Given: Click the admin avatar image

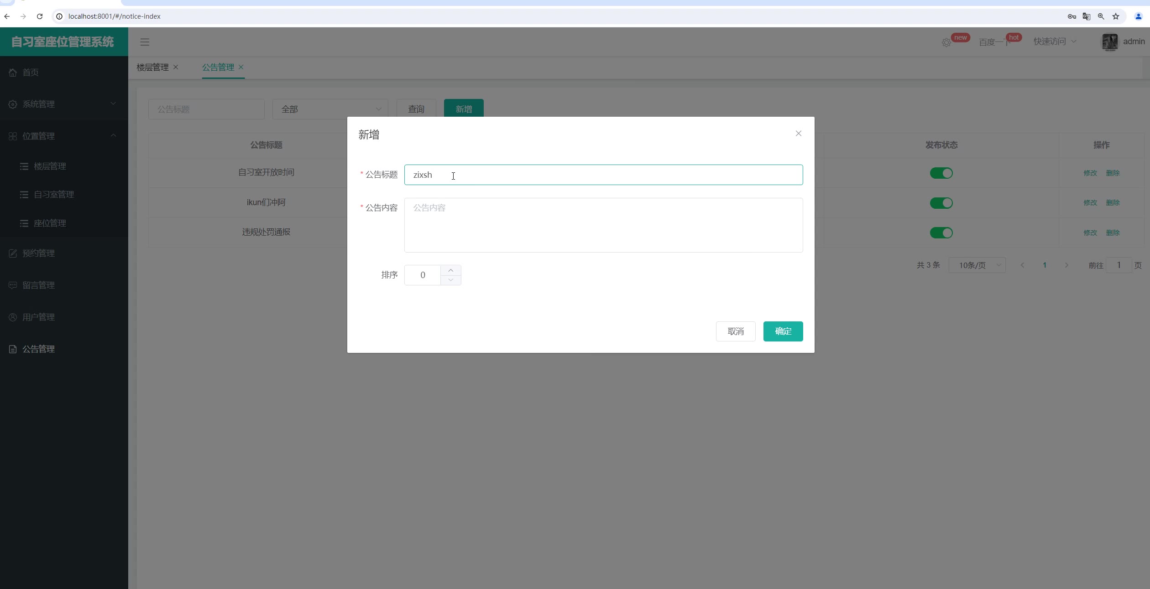Looking at the screenshot, I should 1110,42.
